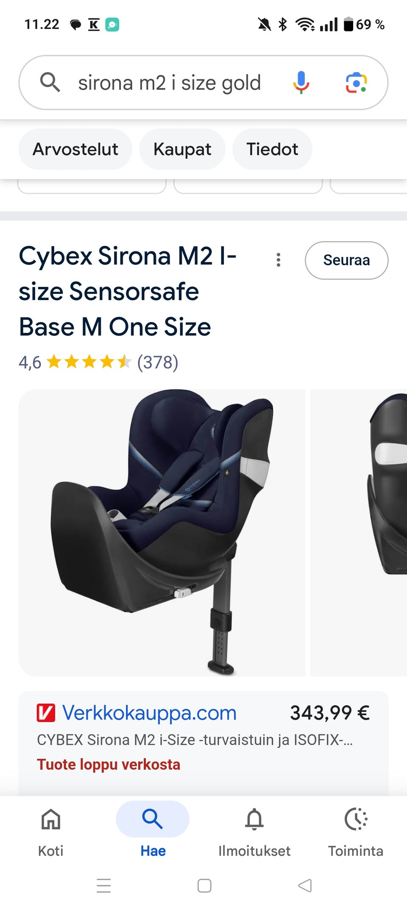Screen dimensions: 407x911
Task: View second car seat image on right
Action: tap(359, 532)
